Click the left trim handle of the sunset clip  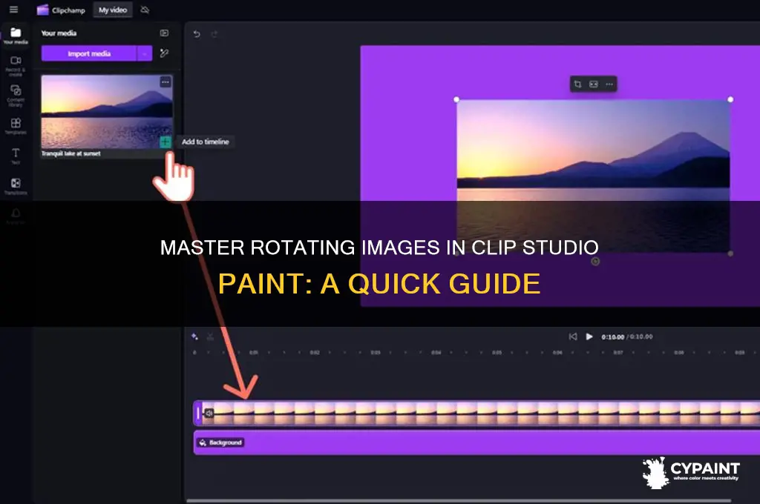click(x=197, y=413)
